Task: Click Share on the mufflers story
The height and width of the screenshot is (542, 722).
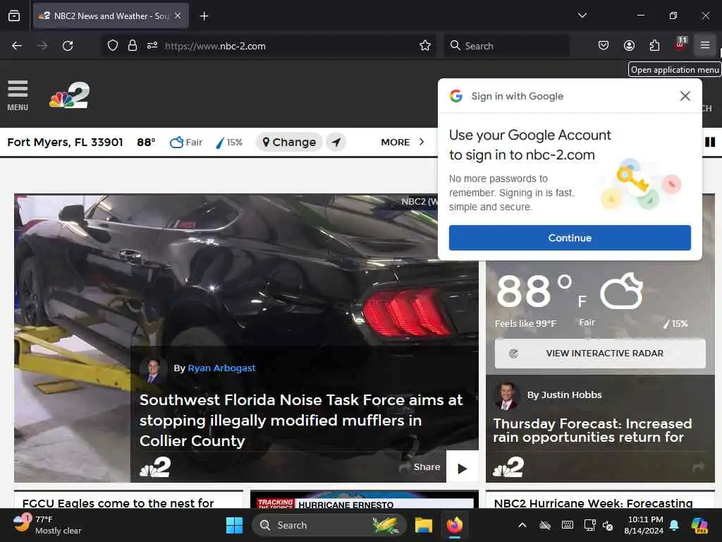Action: click(420, 467)
